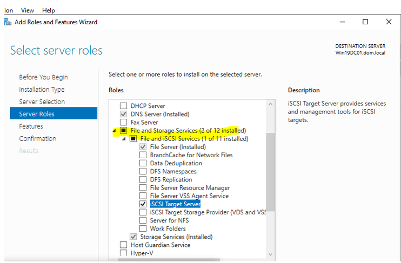Close the Add Roles and Features Wizard
This screenshot has width=401, height=263.
coord(389,22)
